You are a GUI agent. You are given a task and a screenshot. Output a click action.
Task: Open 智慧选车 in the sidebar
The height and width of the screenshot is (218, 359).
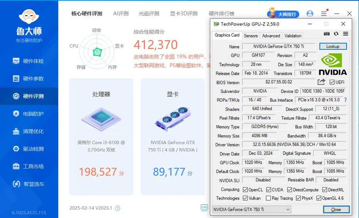(29, 184)
